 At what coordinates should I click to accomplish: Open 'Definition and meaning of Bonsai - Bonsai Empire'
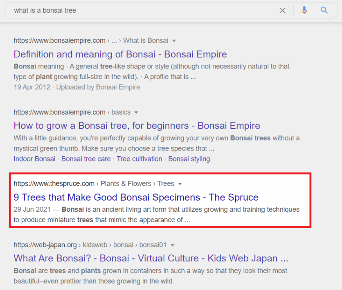[120, 54]
